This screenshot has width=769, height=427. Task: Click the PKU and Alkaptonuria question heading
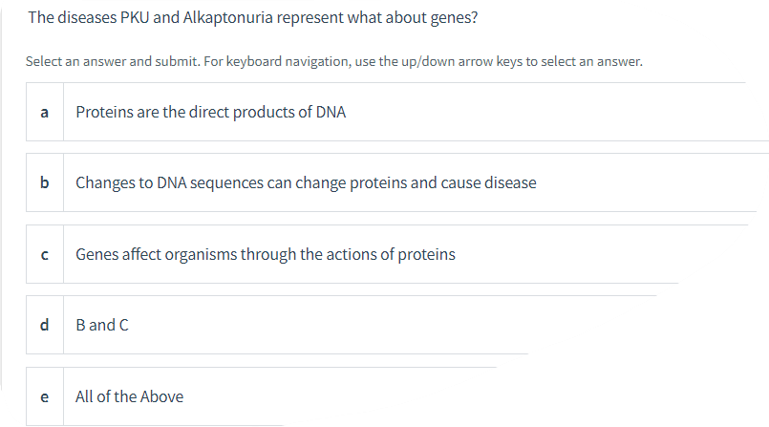252,17
